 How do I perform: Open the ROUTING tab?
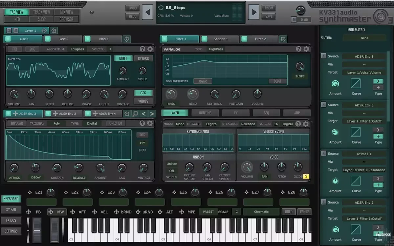click(x=205, y=113)
